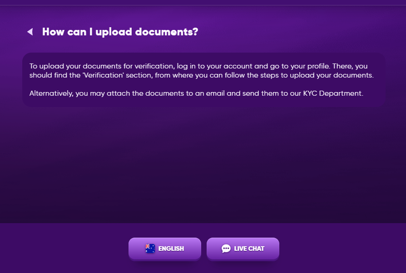Click empty space in the answer panel's bottom edge

pyautogui.click(x=203, y=103)
